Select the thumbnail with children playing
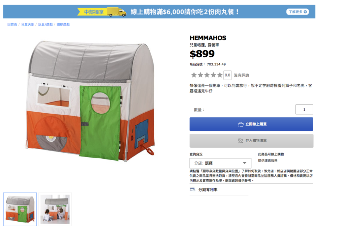This screenshot has width=345, height=230. 55,209
